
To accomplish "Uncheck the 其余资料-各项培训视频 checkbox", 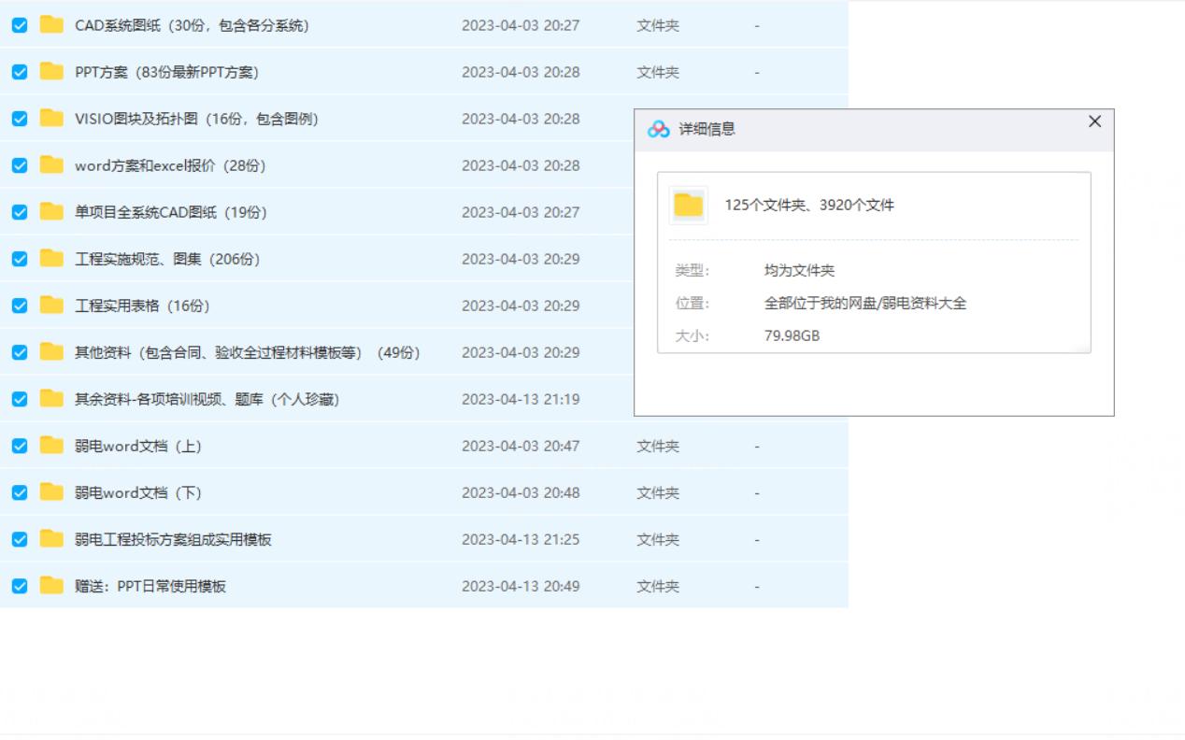I will (19, 399).
